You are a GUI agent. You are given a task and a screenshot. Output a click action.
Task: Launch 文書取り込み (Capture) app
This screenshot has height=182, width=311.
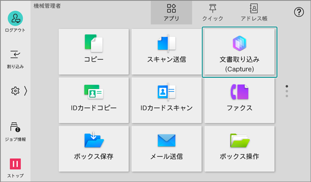240,52
